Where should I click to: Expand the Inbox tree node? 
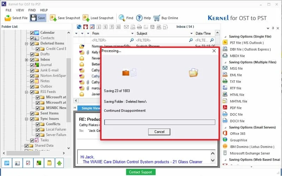click(26, 60)
